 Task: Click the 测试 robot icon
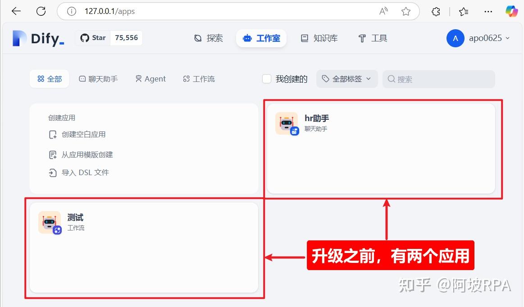50,222
